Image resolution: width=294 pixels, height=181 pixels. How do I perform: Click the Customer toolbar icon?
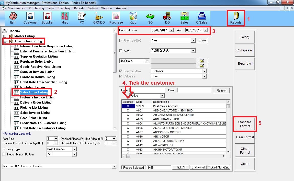[30, 18]
